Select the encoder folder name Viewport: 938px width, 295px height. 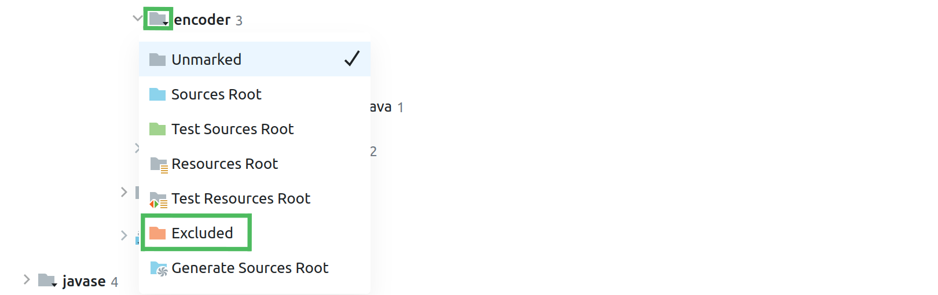click(x=202, y=20)
